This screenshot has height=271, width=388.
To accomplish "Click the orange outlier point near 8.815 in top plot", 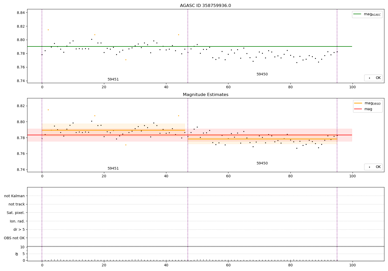I will pyautogui.click(x=48, y=30).
